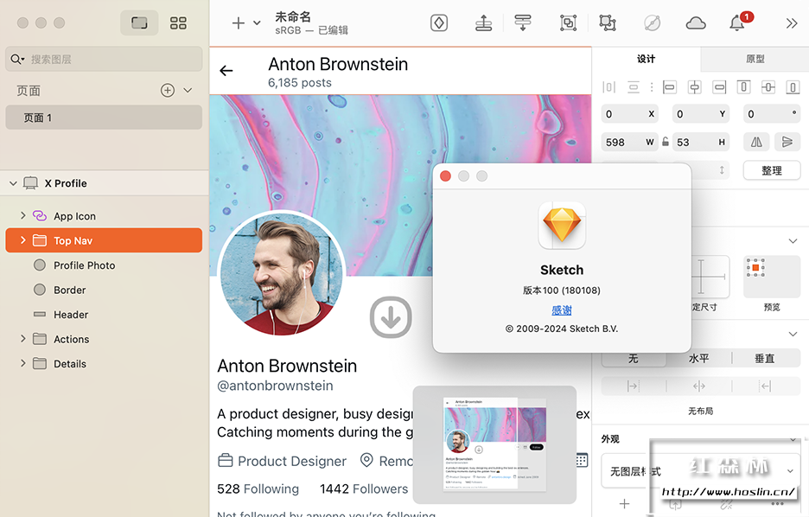Align layers to horizontal center
809x517 pixels.
[694, 87]
